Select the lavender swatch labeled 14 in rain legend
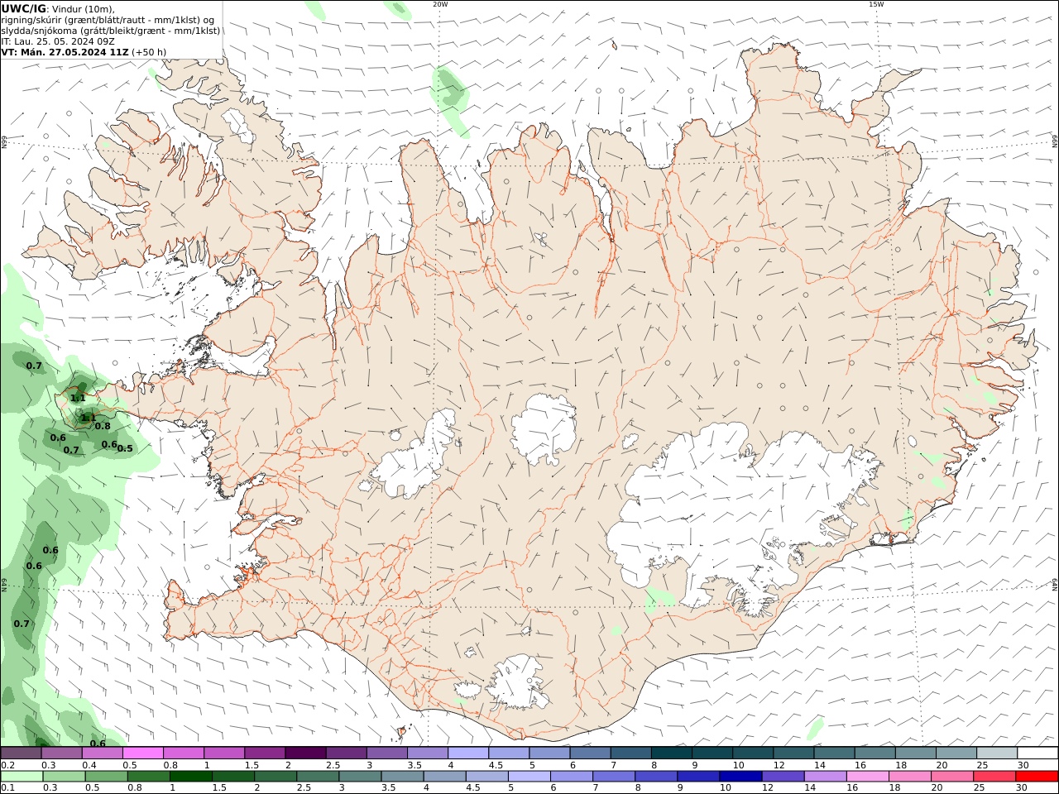 click(825, 777)
